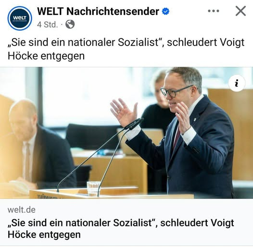Dismiss the post with the X
253x247 pixels.
(x=240, y=11)
